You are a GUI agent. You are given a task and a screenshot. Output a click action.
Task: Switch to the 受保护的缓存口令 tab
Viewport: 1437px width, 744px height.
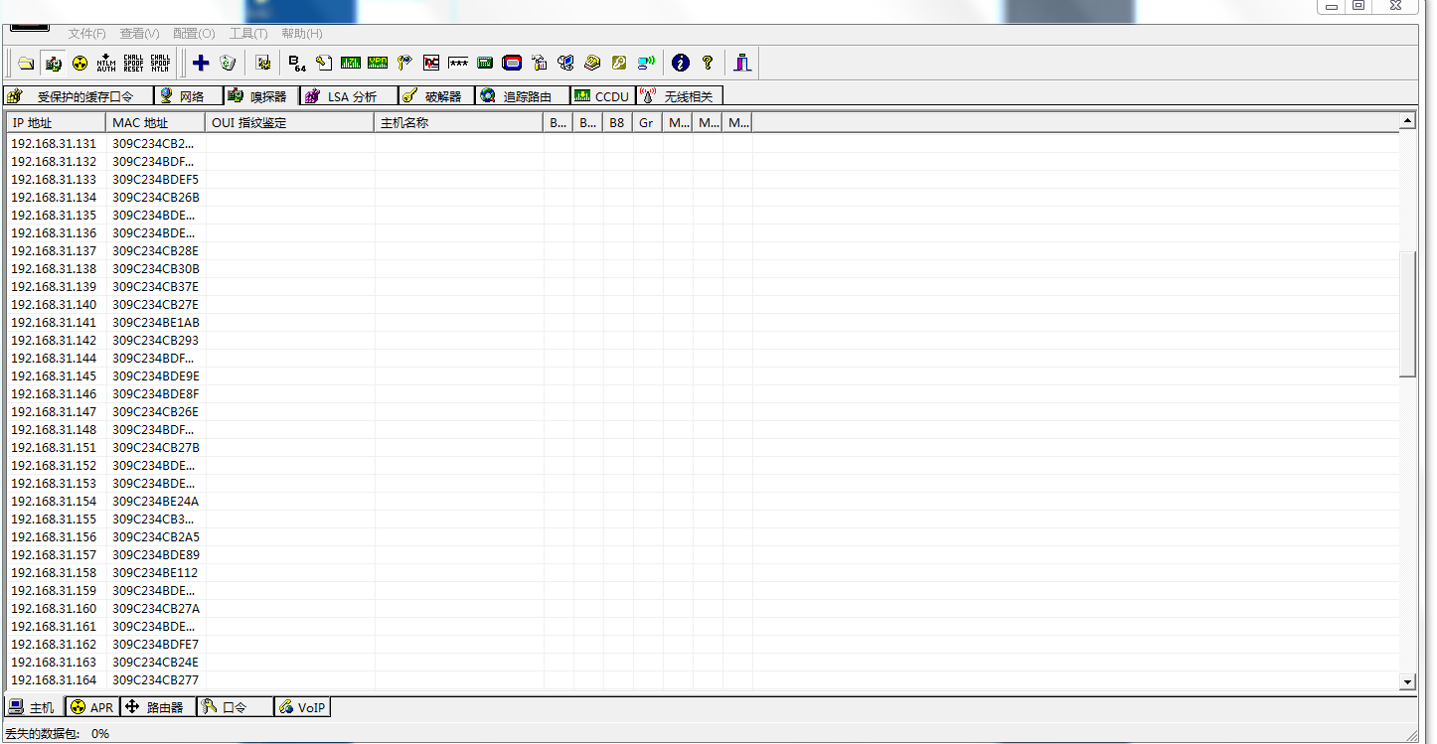79,96
